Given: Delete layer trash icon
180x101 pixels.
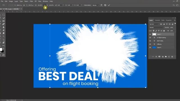Looking at the screenshot, I should click(172, 57).
